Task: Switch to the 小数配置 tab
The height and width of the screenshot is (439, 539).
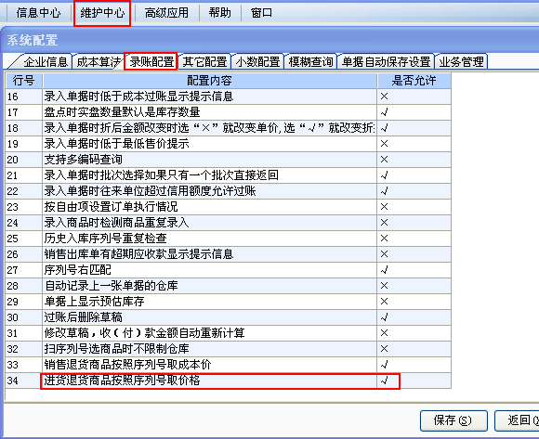Action: (257, 62)
